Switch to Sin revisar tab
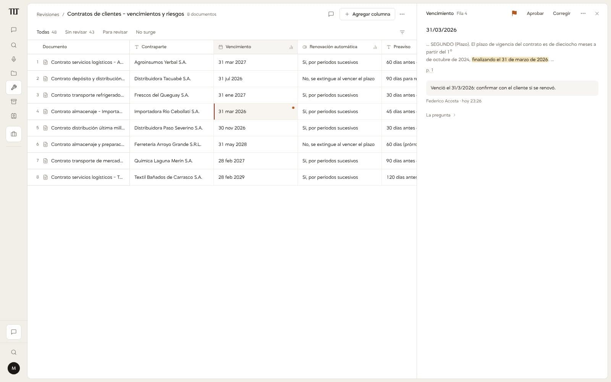 pyautogui.click(x=79, y=32)
